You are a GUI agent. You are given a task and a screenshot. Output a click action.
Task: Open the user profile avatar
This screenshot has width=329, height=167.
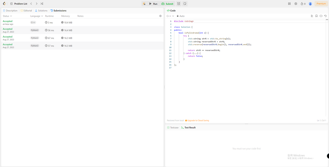point(310,4)
